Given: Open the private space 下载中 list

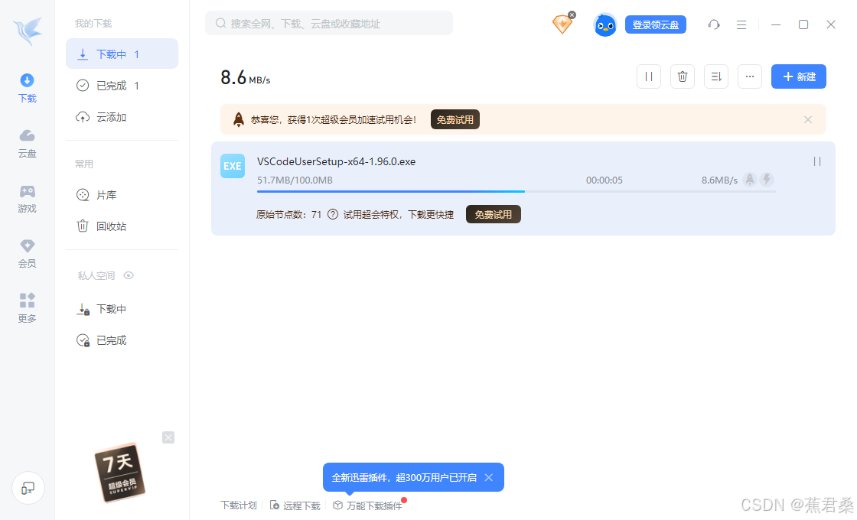Looking at the screenshot, I should [122, 309].
